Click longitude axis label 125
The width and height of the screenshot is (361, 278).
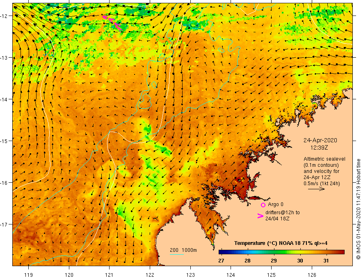click(x=272, y=275)
